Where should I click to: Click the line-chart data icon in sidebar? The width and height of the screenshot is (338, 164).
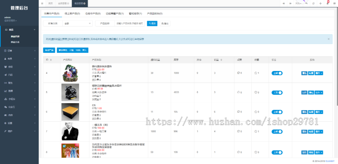[x=6, y=91]
